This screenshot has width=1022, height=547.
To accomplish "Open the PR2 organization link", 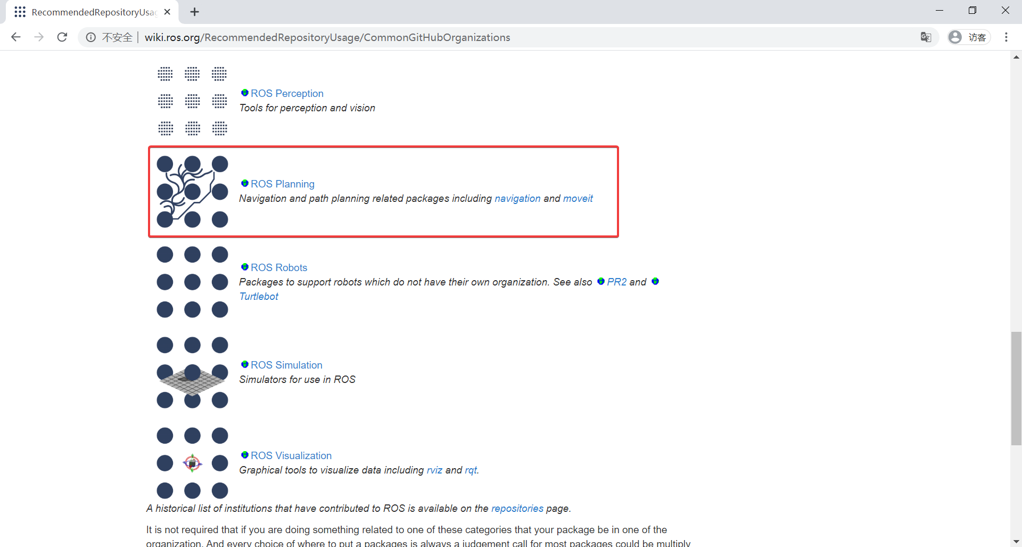I will point(617,282).
